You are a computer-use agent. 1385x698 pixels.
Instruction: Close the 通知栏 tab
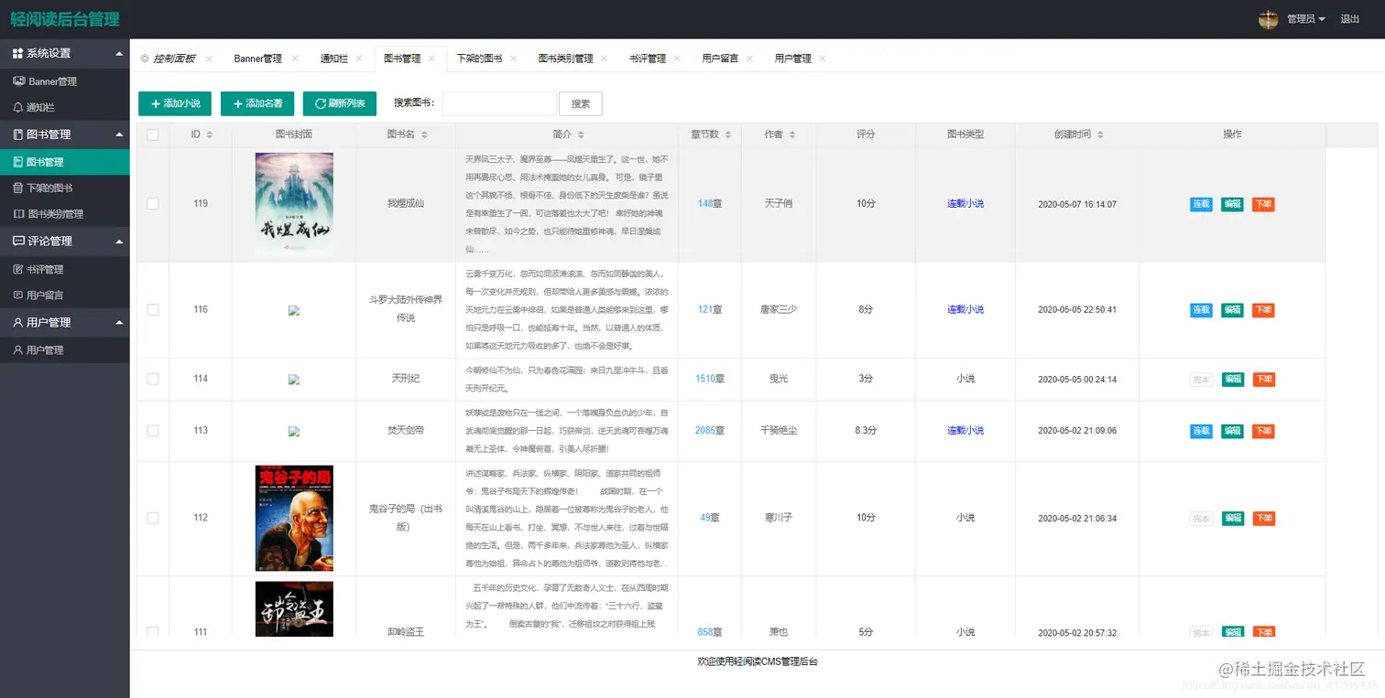point(360,59)
